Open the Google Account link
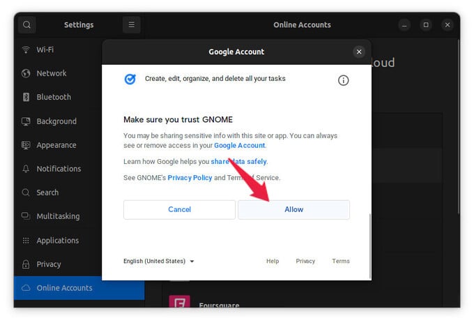Image resolution: width=474 pixels, height=323 pixels. click(239, 146)
